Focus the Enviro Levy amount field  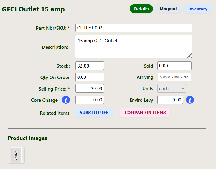pyautogui.click(x=170, y=100)
